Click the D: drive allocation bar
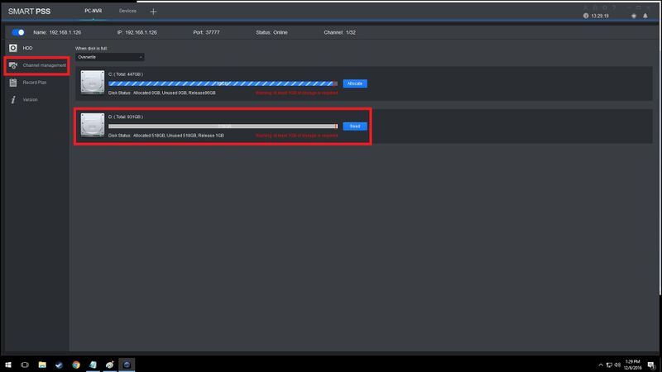 coord(223,126)
